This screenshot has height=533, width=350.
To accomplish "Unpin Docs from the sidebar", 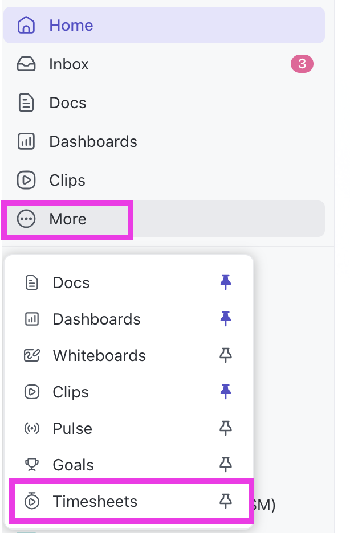I will coord(226,282).
